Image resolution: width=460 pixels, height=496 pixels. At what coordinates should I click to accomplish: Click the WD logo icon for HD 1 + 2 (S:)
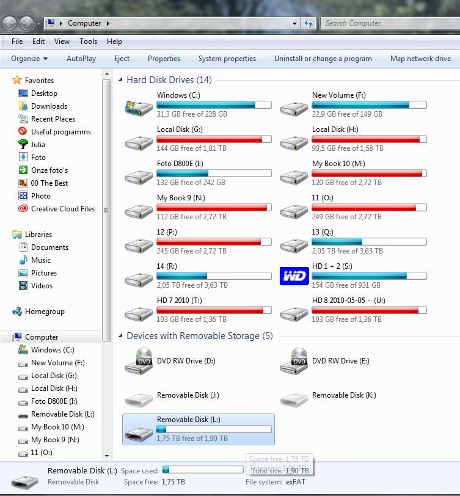point(294,276)
